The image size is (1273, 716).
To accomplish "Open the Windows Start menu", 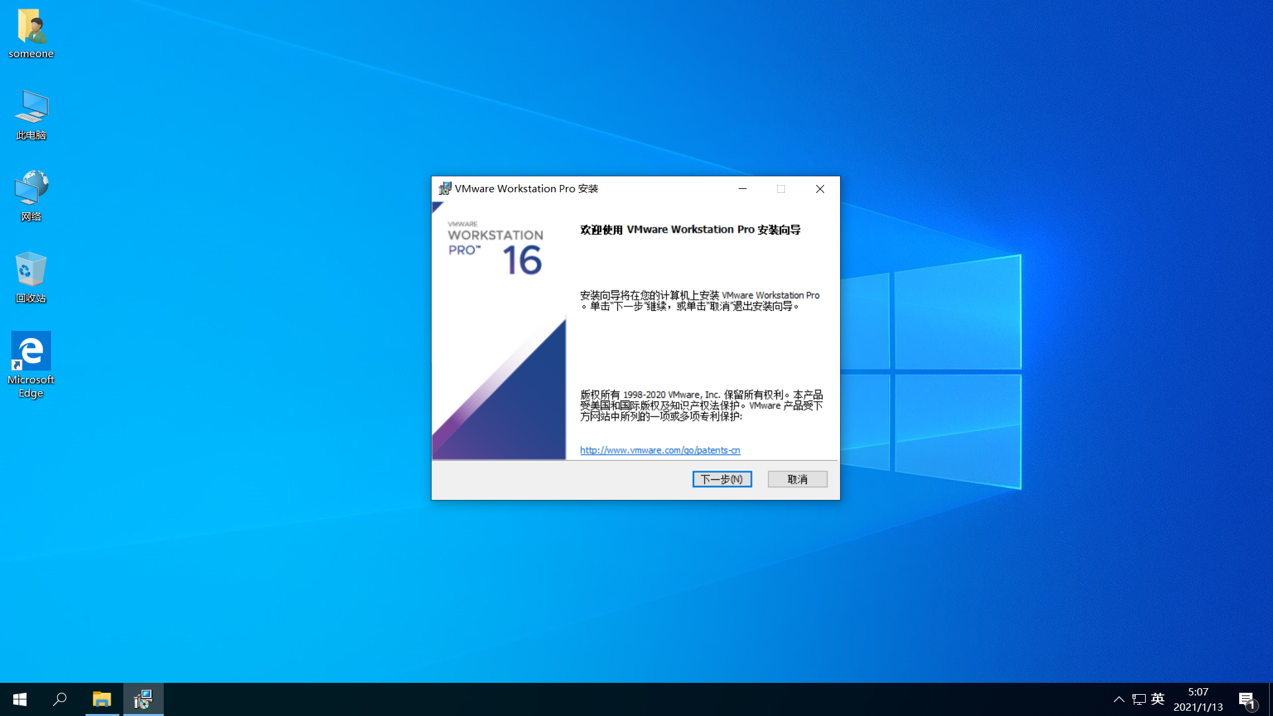I will pos(20,699).
